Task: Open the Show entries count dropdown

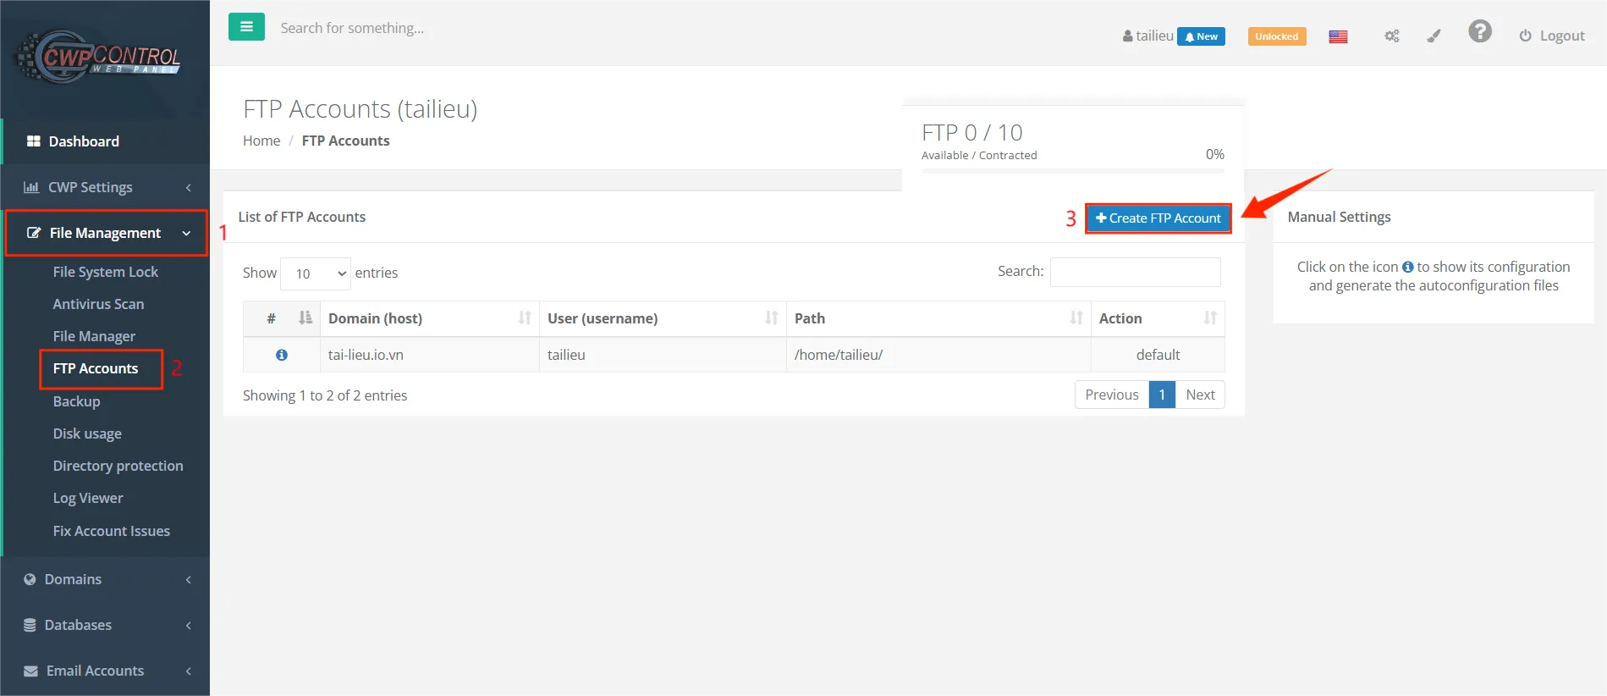Action: 316,273
